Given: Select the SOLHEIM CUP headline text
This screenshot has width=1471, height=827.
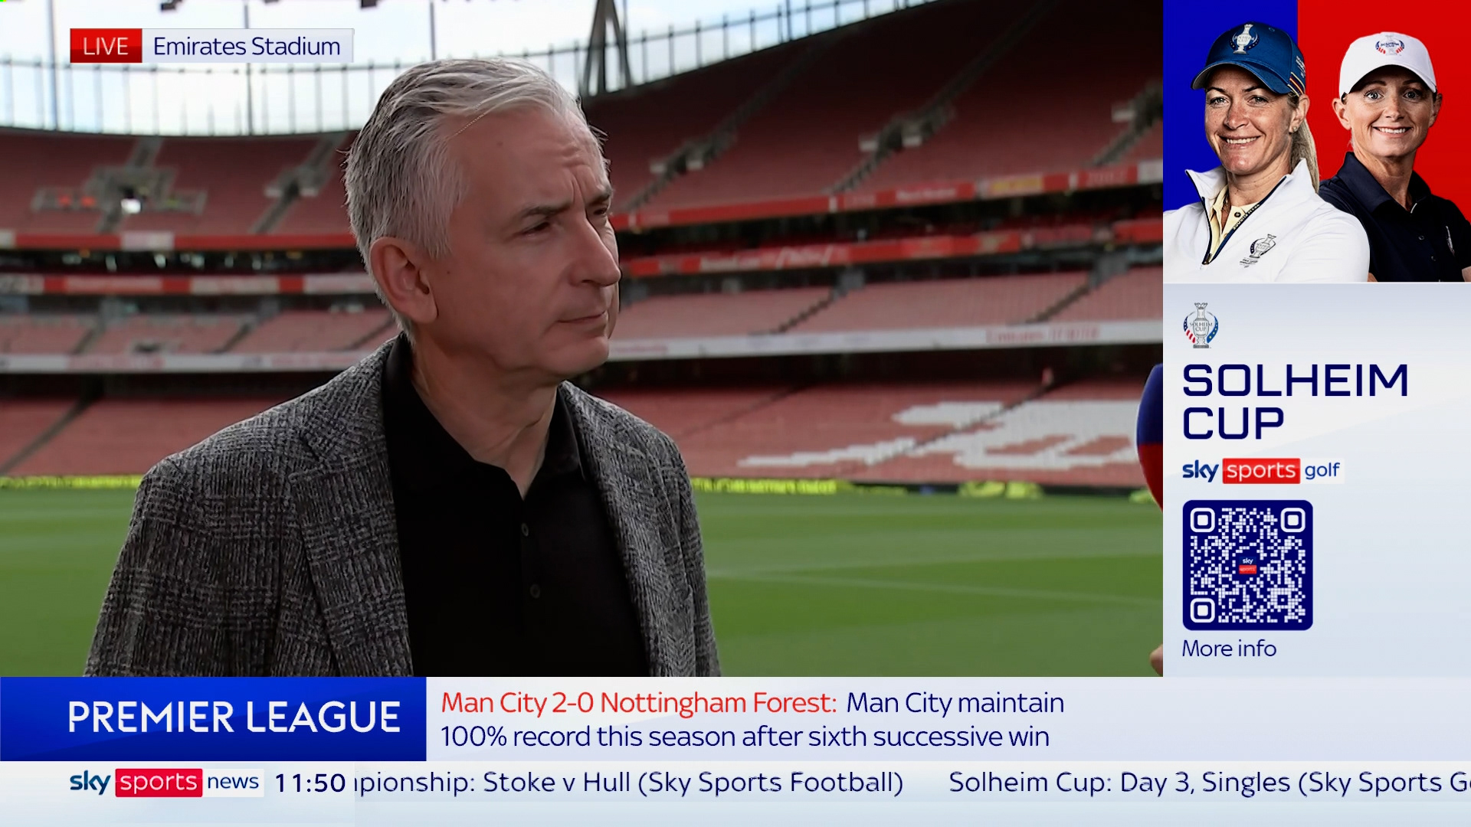Looking at the screenshot, I should 1295,402.
